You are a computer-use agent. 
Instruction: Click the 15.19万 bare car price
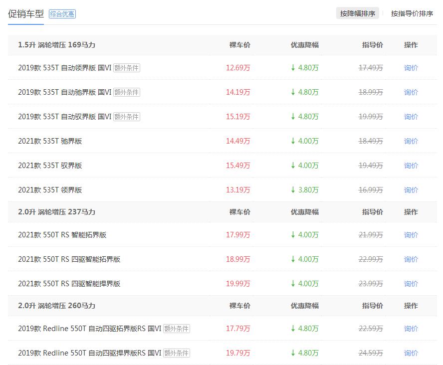tap(238, 117)
